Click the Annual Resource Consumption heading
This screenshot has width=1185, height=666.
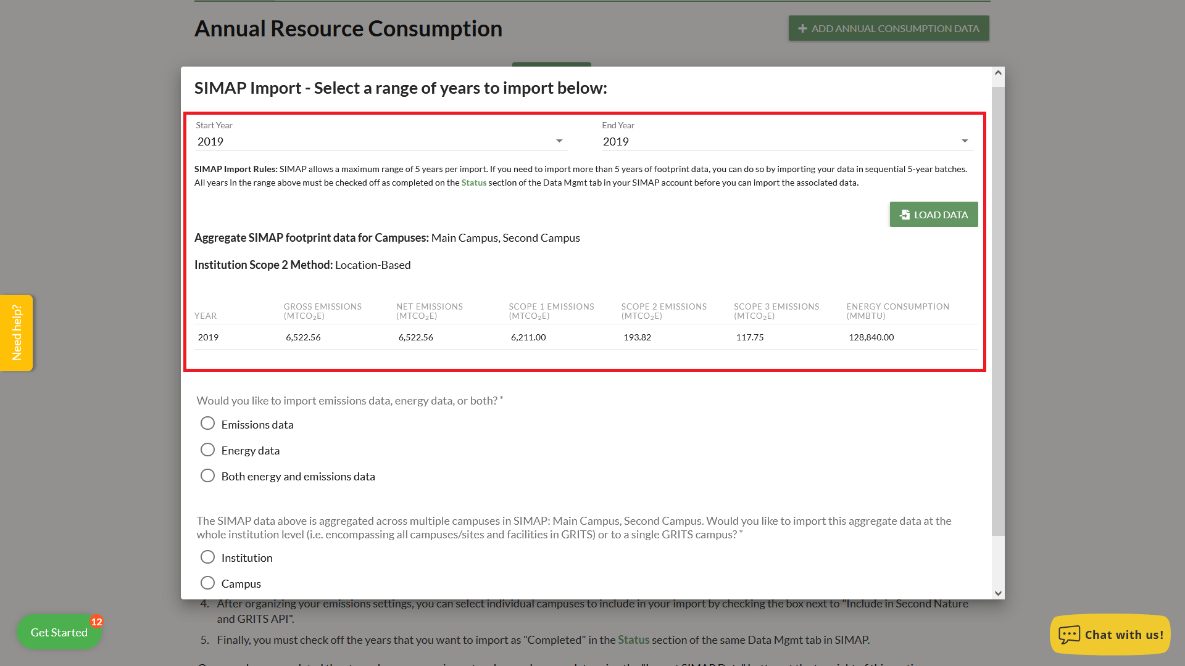[348, 28]
